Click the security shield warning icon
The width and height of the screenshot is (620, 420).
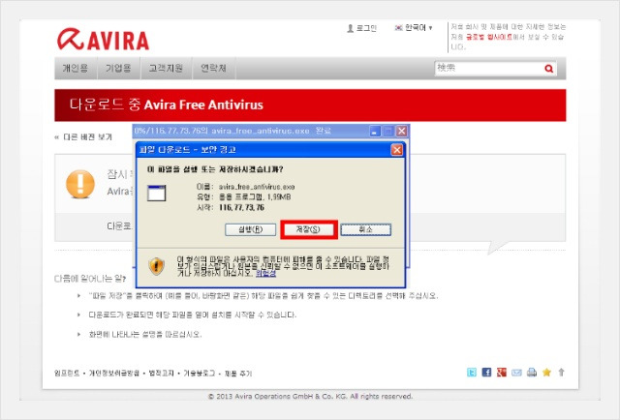pos(156,266)
